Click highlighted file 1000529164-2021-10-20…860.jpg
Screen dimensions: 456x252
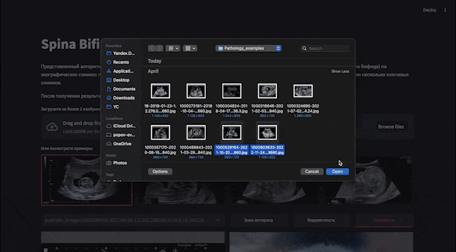pos(232,150)
